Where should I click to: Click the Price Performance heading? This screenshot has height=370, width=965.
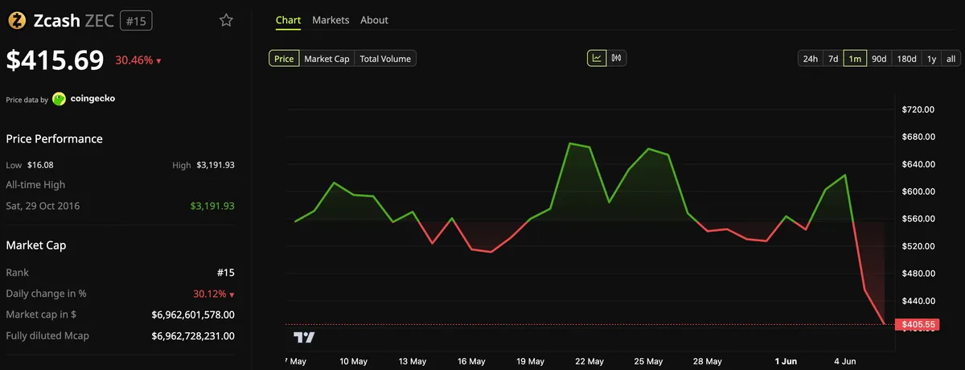(55, 138)
